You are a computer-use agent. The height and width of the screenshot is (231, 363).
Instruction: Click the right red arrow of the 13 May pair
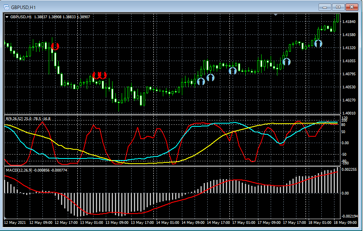point(103,75)
